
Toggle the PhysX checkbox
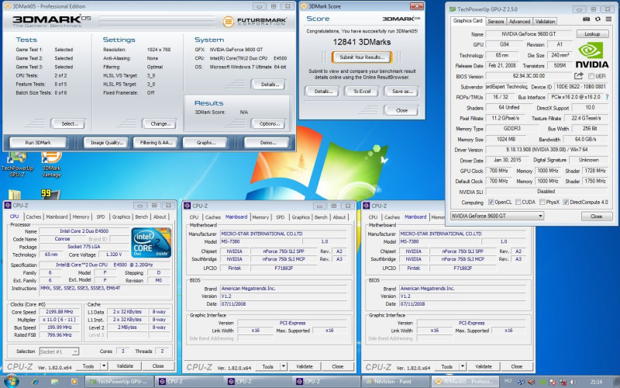click(x=542, y=203)
